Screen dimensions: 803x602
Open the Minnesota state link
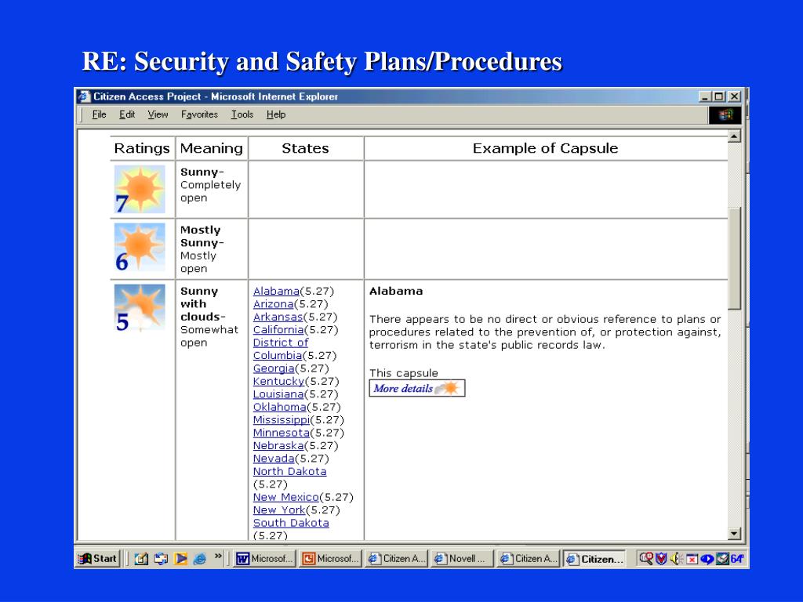click(282, 433)
